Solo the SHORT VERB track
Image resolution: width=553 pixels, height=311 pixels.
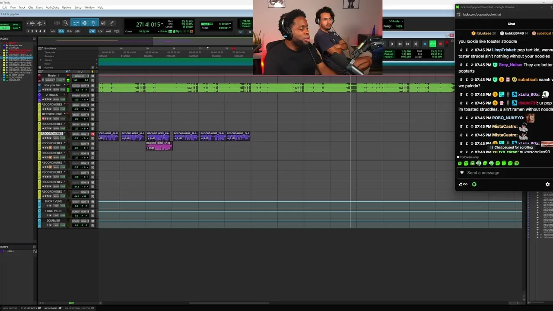[x=48, y=206]
